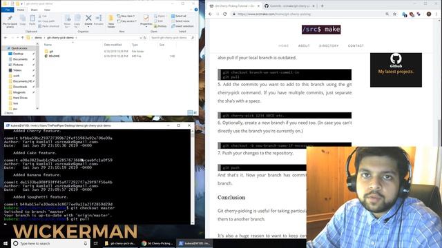Open the Chrome profile avatar

pyautogui.click(x=429, y=14)
